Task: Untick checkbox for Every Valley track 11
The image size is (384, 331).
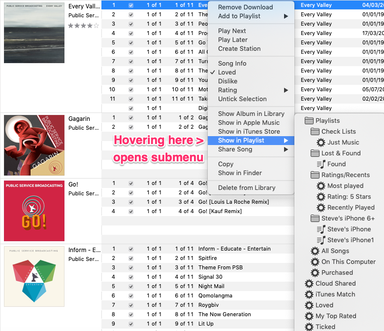Action: [131, 99]
